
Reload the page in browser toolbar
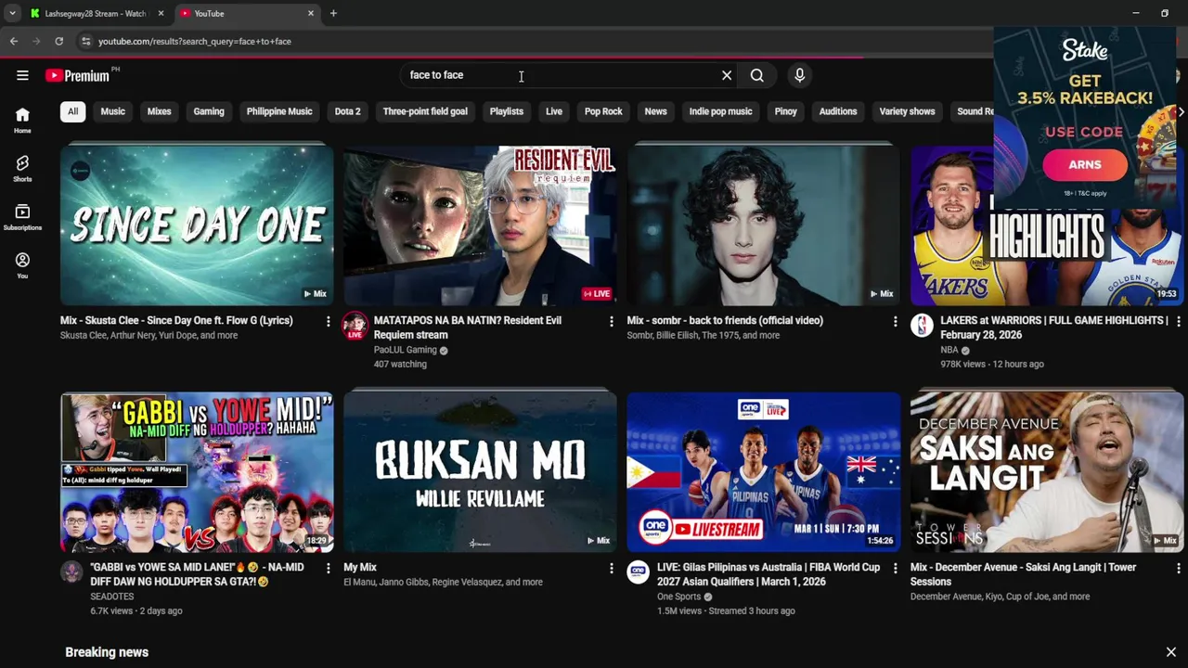58,41
